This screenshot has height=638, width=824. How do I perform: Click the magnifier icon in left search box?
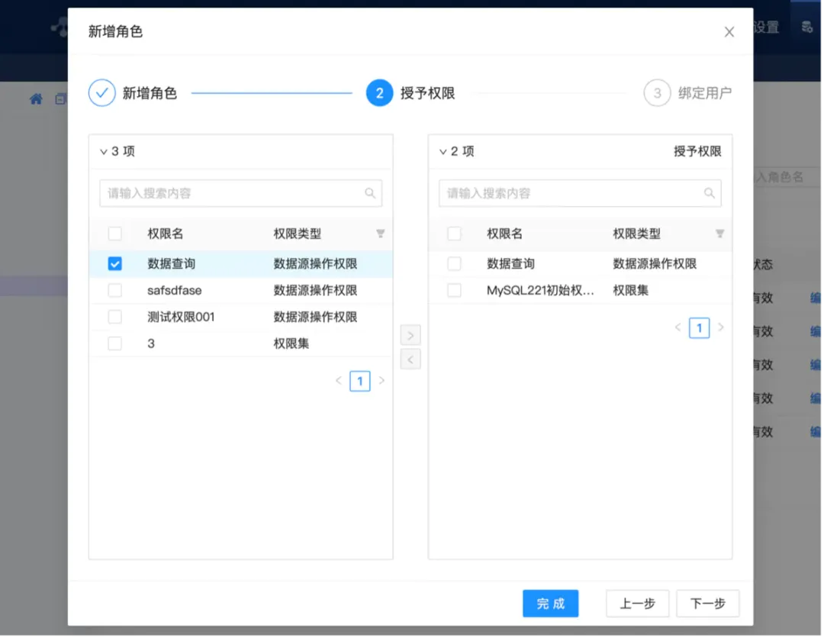(371, 193)
